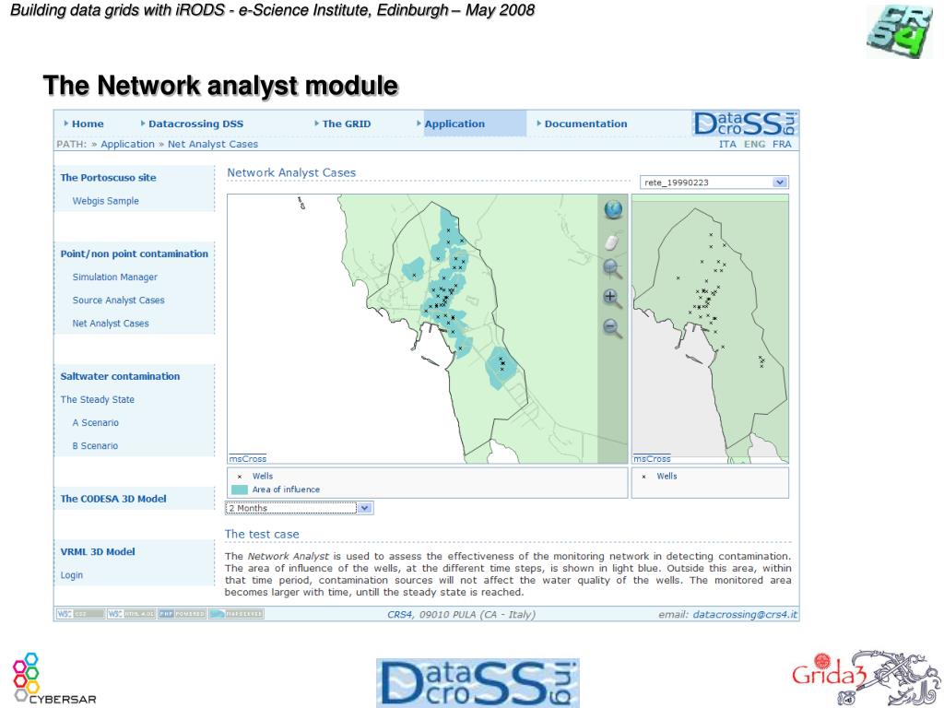The image size is (944, 708).
Task: Click msCross link under overview map
Action: [652, 459]
